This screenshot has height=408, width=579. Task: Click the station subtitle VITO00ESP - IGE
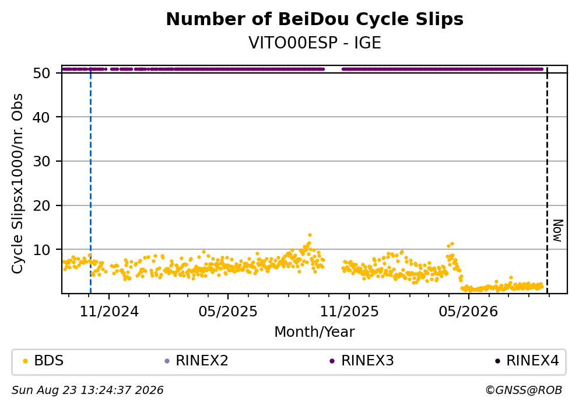[315, 43]
